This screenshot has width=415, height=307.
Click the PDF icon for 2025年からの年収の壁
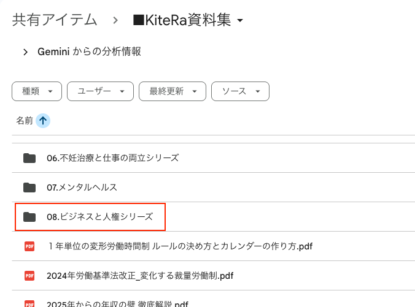tap(29, 303)
